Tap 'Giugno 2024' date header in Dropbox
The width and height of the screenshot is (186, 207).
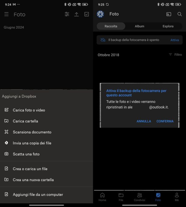[x=14, y=27]
